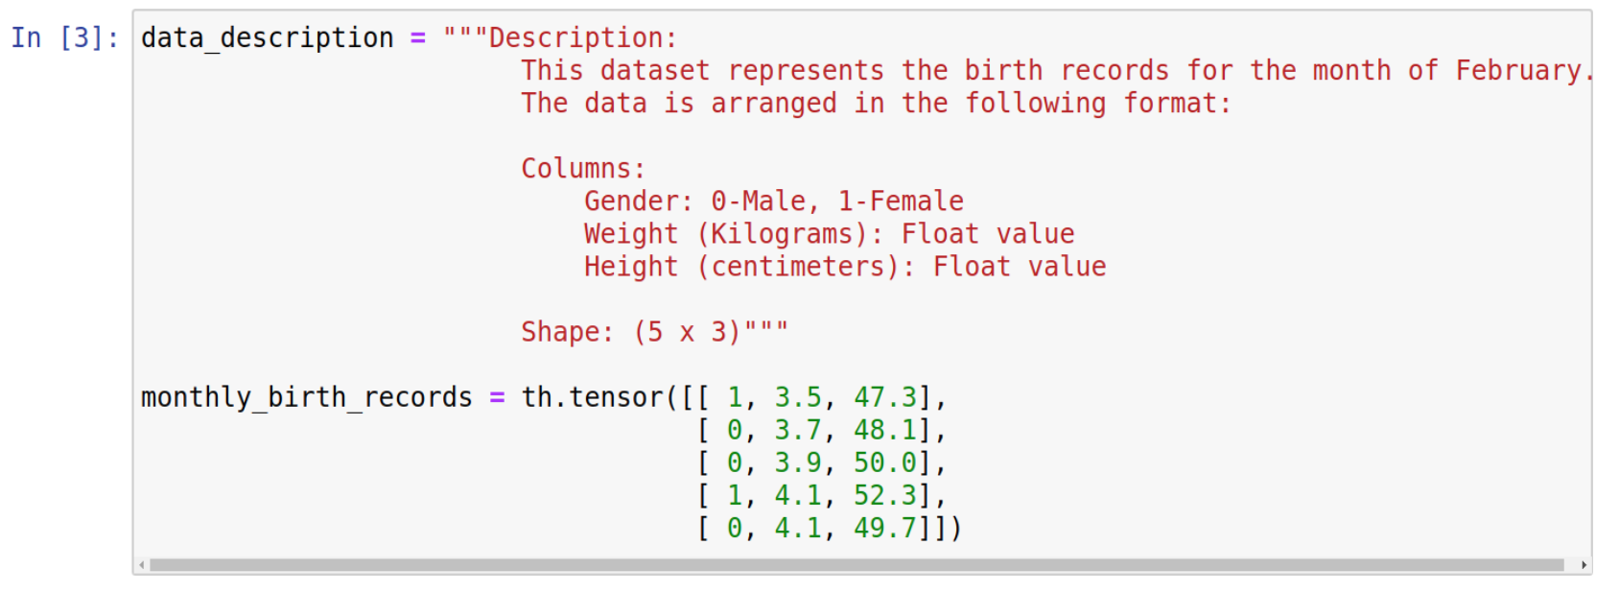Place cursor on data_description variable name
The width and height of the screenshot is (1619, 592).
click(268, 37)
